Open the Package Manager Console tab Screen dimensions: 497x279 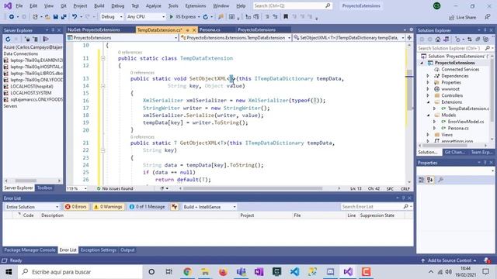30,250
